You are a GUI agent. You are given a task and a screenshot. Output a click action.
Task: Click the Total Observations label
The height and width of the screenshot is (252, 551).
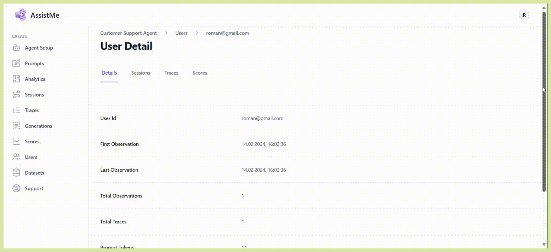pyautogui.click(x=121, y=196)
